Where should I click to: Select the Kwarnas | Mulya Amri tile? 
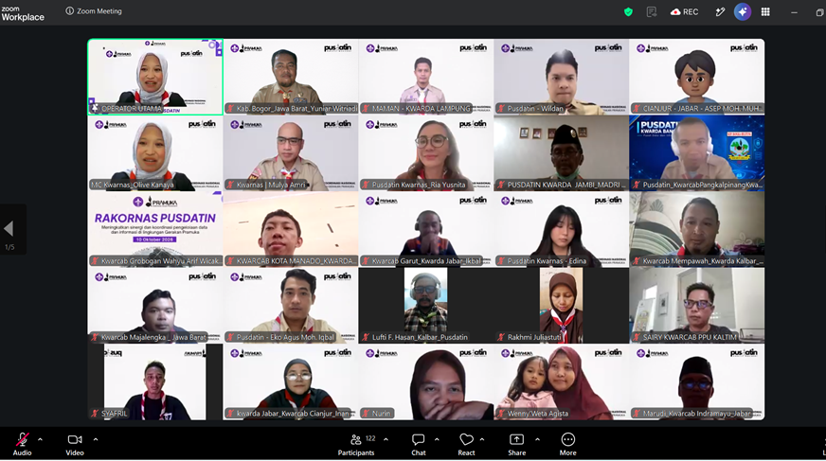[x=291, y=153]
